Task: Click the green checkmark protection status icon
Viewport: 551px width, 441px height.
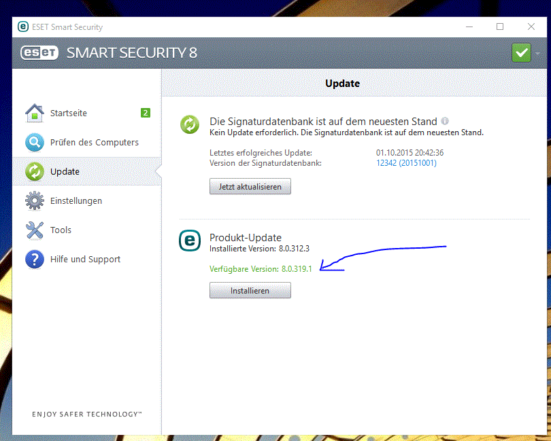Action: coord(521,53)
